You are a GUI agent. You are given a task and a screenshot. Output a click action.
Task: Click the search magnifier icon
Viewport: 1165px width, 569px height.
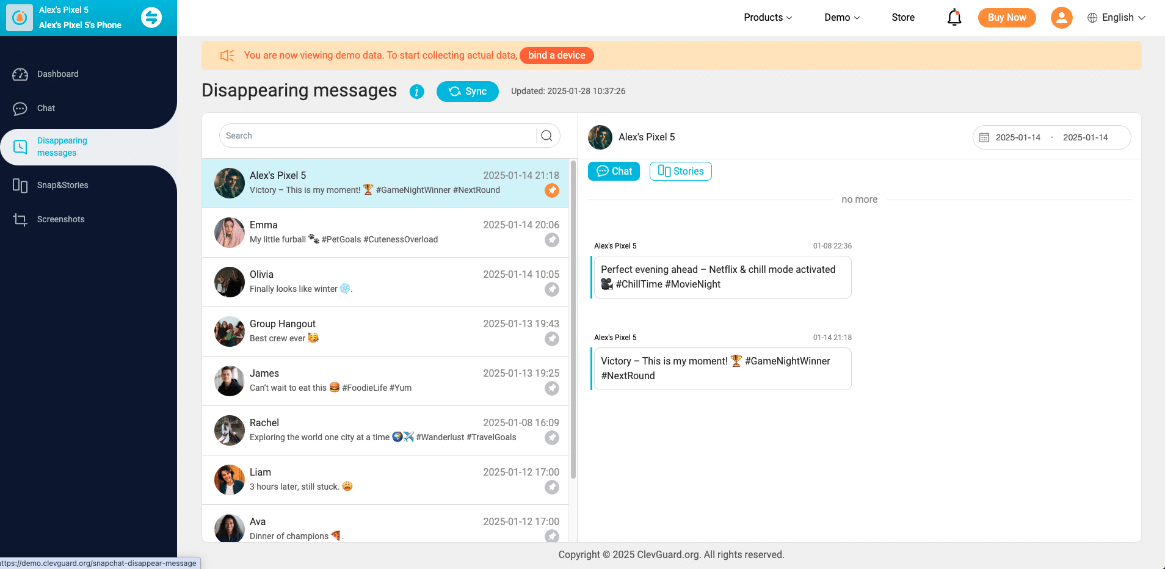[546, 136]
